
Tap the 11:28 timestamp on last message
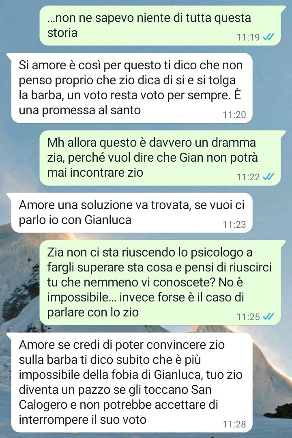pos(234,424)
